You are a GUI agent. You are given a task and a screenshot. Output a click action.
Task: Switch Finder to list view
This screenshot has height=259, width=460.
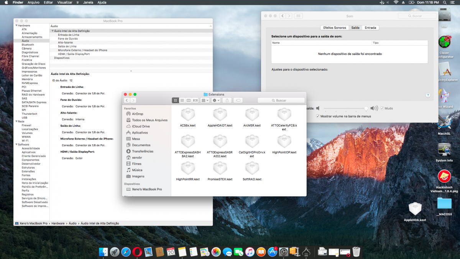[182, 100]
